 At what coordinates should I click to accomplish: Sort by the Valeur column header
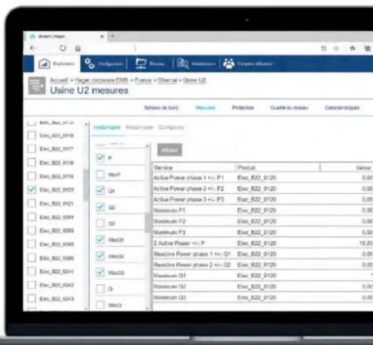pos(346,168)
